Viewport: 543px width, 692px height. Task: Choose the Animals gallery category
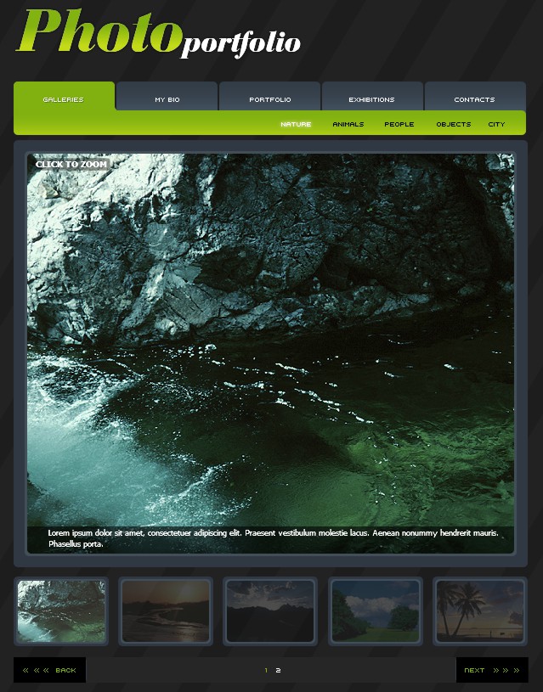pos(348,124)
